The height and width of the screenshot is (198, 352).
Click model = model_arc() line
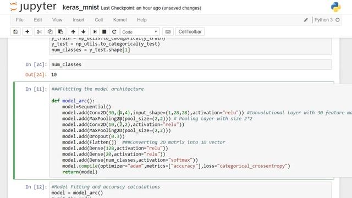77,193
